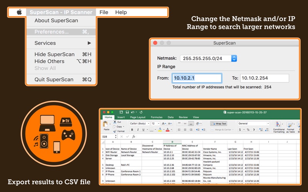Click the font color red A swatch
308x192 pixels.
(x=167, y=130)
